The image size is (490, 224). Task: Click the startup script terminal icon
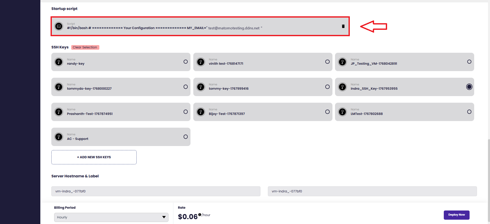tap(59, 26)
